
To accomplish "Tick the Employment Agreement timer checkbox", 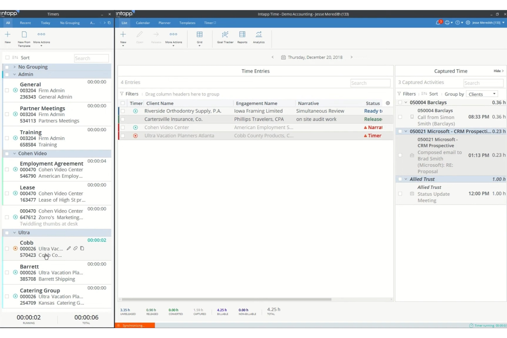I will 7,169.
